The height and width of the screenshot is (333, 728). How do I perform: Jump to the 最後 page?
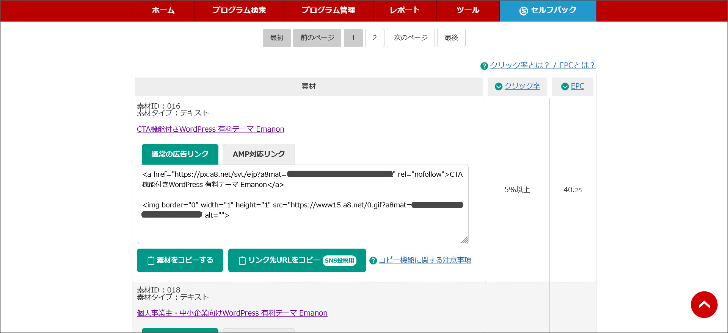click(x=451, y=38)
